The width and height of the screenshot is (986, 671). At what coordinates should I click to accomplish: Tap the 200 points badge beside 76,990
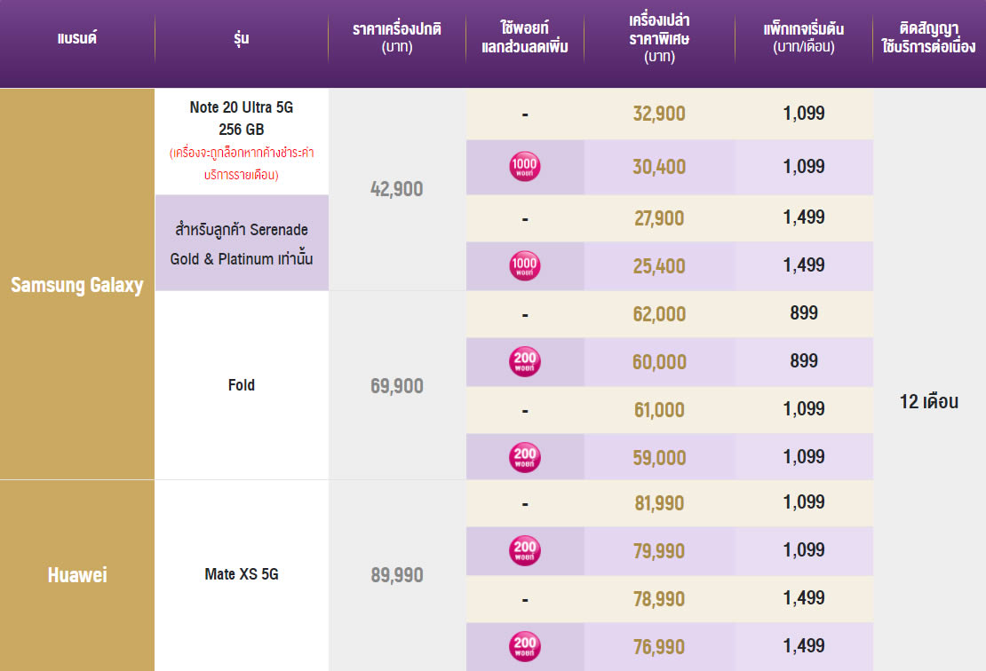pos(525,647)
